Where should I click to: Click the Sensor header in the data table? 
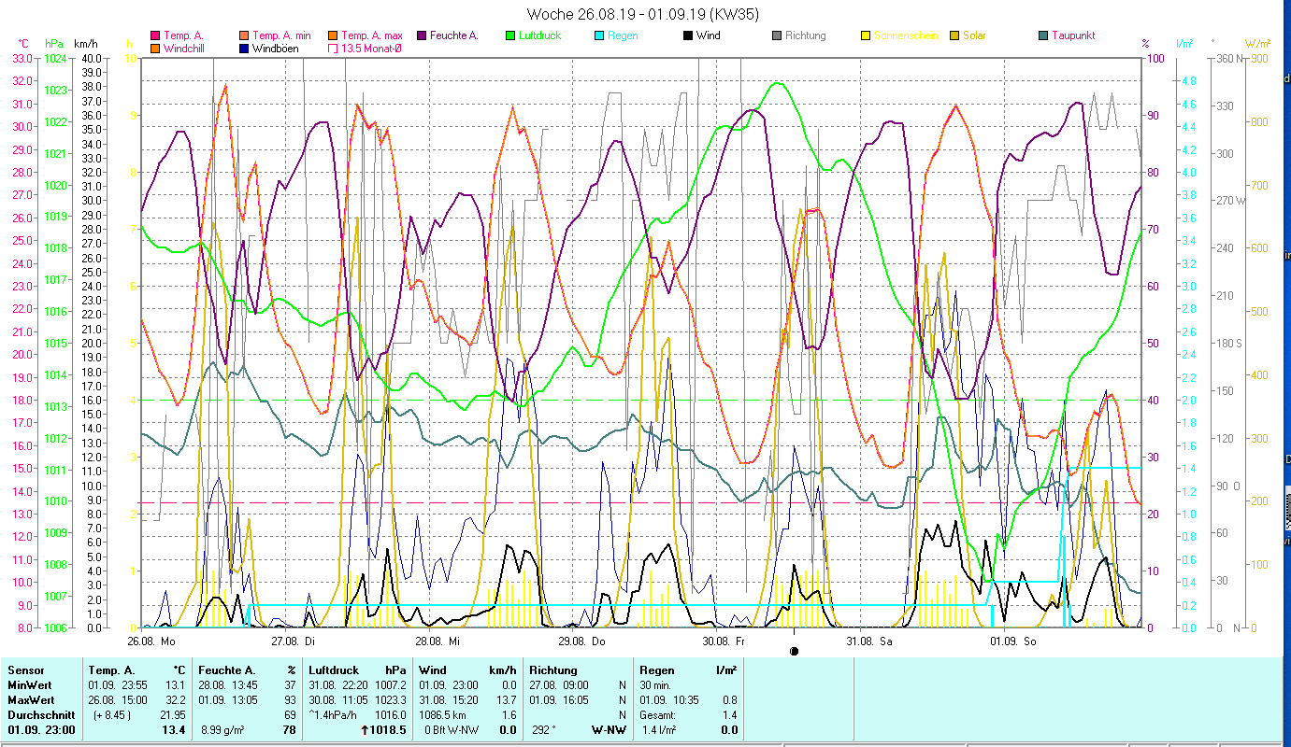[x=25, y=670]
